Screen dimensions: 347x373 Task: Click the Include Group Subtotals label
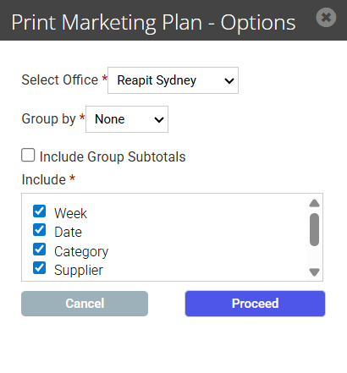pos(113,156)
